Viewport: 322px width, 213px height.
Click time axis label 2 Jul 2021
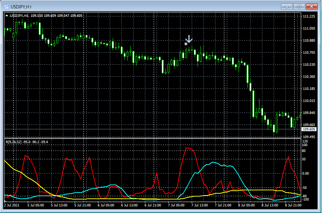pos(12,205)
